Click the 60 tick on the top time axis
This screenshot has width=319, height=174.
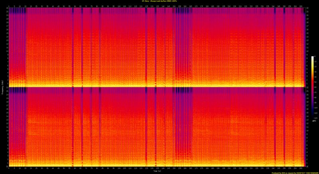pyautogui.click(x=75, y=6)
